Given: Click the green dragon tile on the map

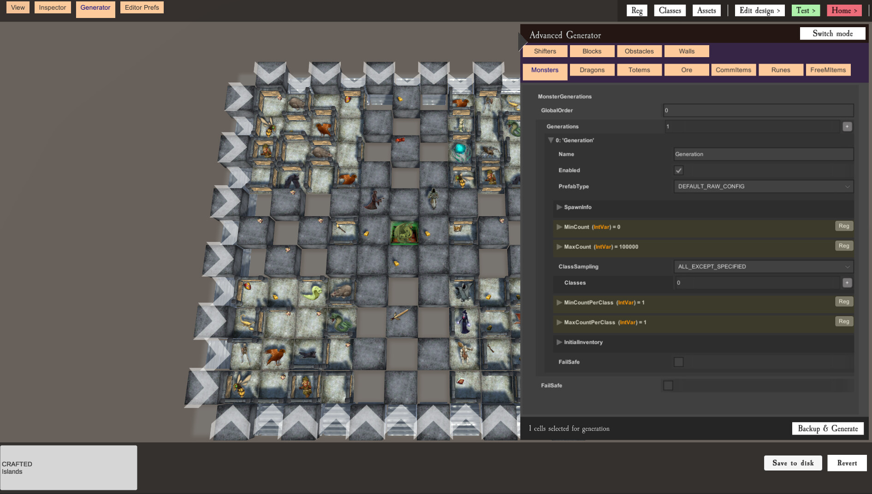Looking at the screenshot, I should 404,233.
